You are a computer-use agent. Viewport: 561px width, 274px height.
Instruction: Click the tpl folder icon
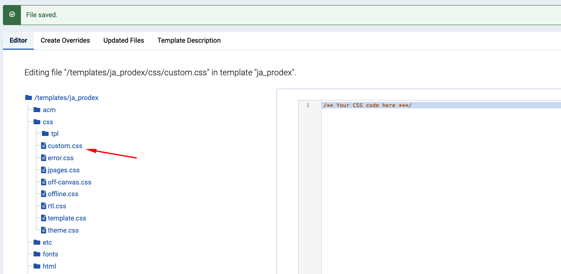click(x=45, y=134)
